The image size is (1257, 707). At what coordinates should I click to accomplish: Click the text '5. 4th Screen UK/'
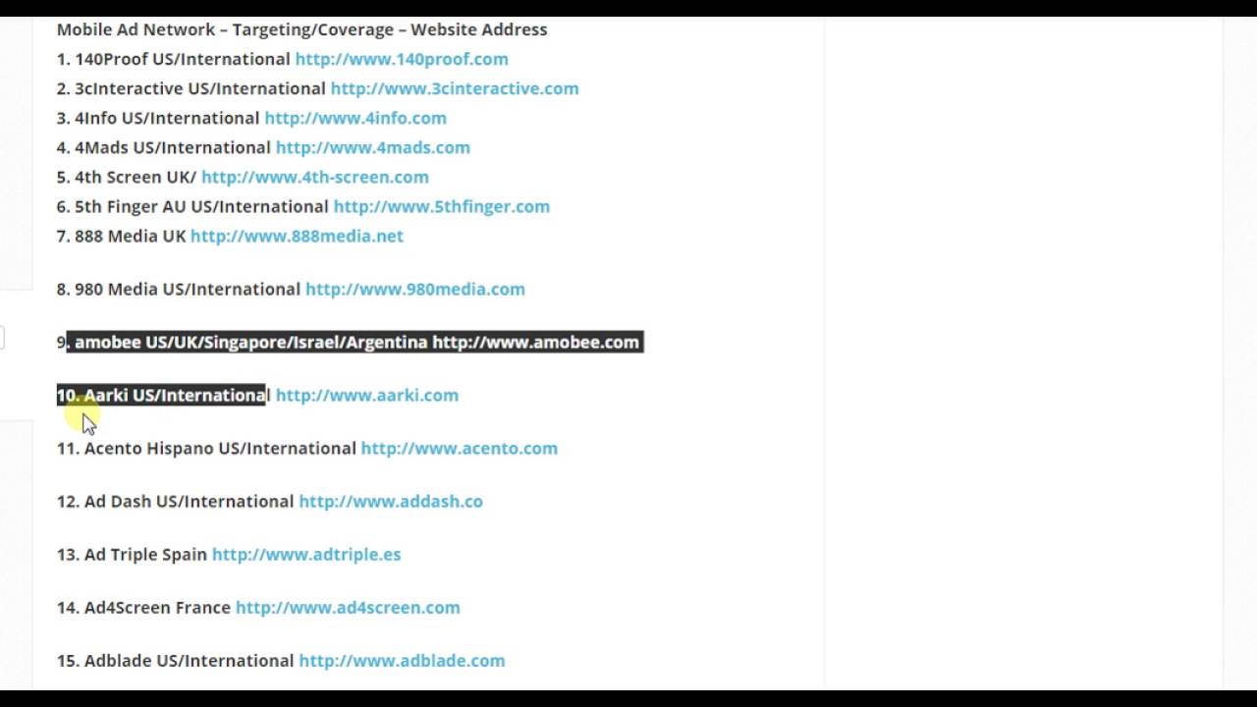tap(127, 177)
